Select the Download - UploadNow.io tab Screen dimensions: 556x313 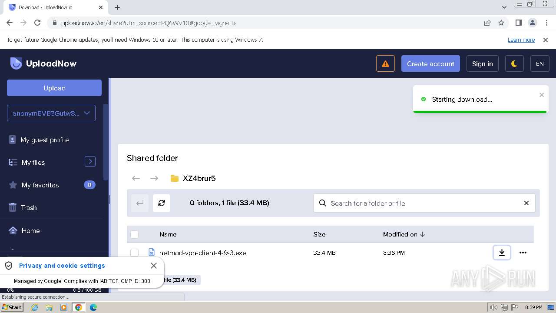coord(56,7)
